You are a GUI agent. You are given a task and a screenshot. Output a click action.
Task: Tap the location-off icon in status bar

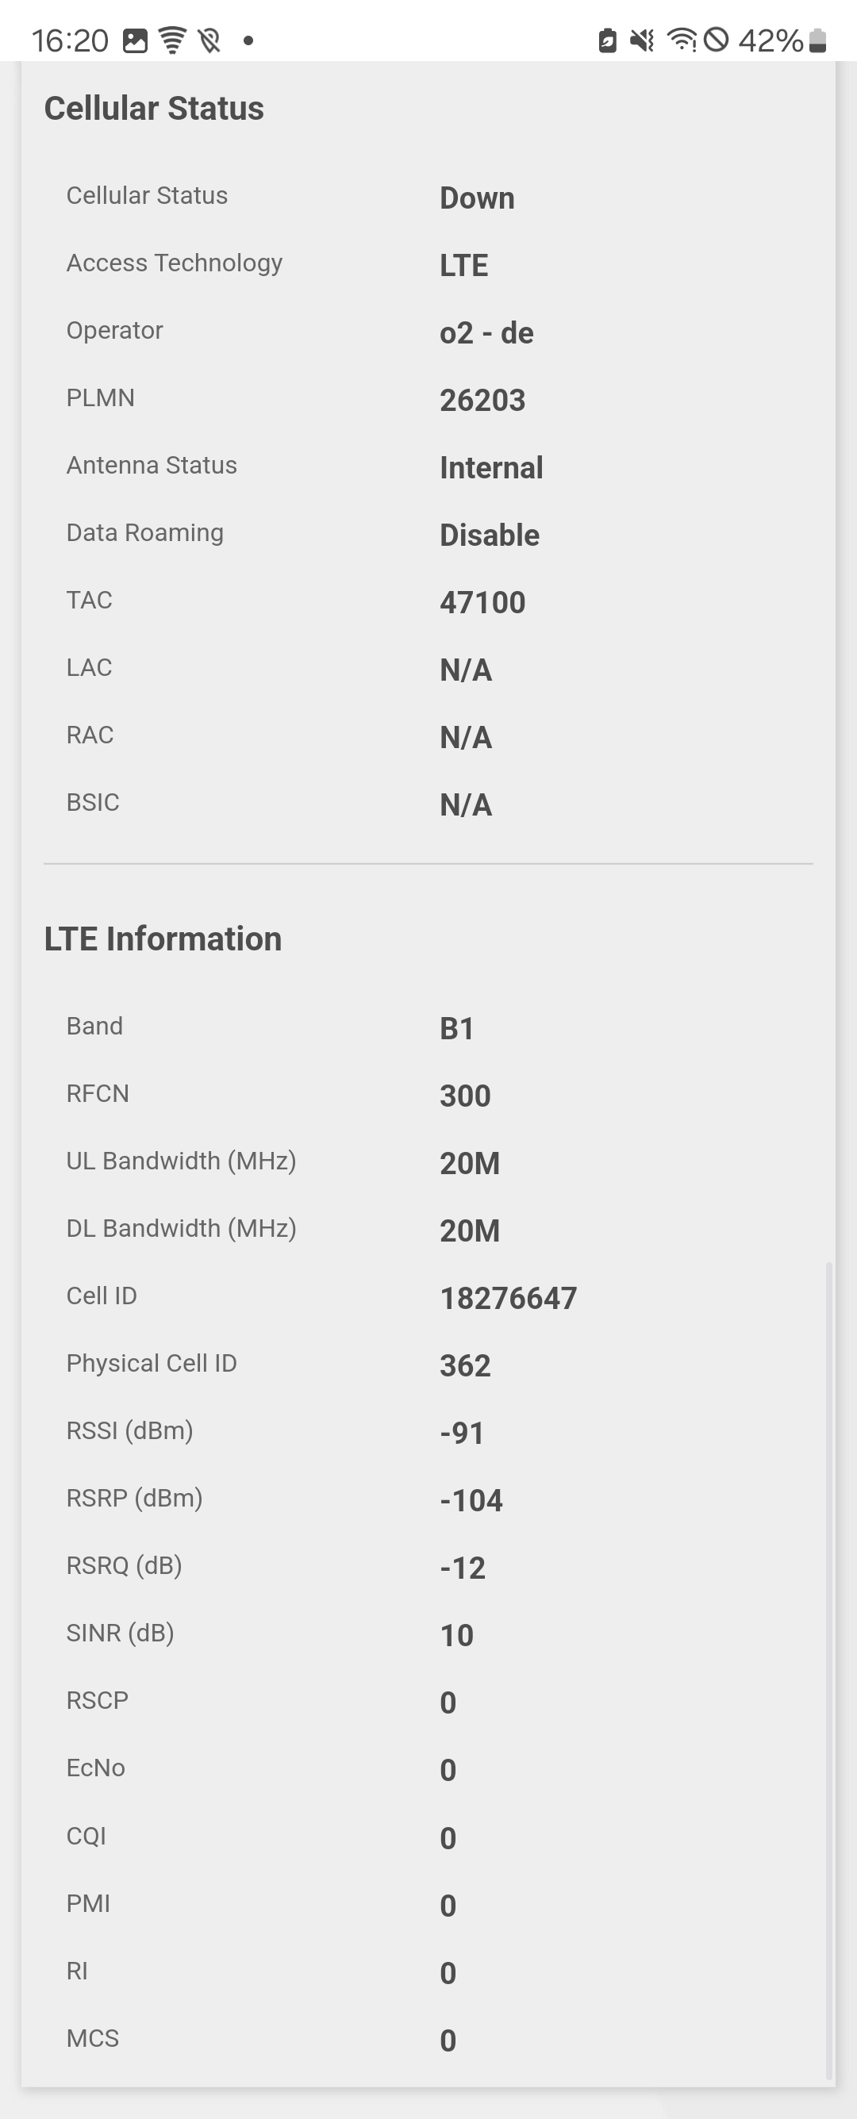point(209,40)
